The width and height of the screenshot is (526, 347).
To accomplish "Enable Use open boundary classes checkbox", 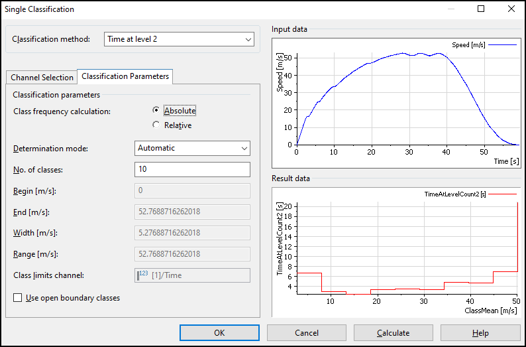I will 18,298.
